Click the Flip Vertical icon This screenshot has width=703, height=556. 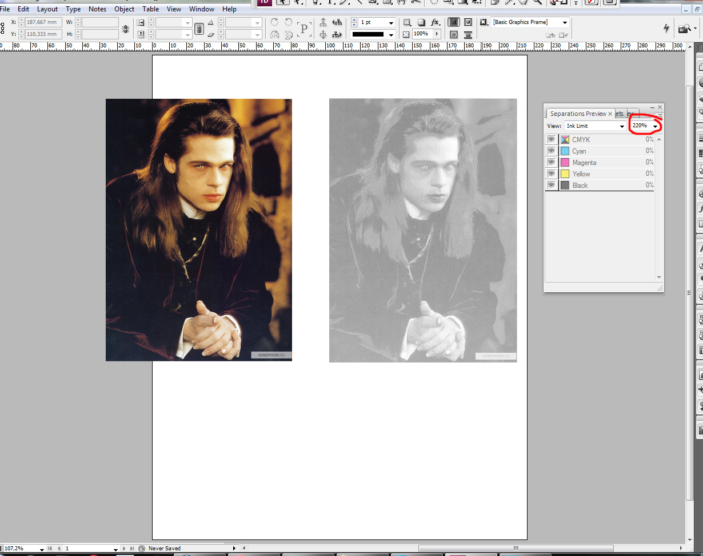[287, 35]
